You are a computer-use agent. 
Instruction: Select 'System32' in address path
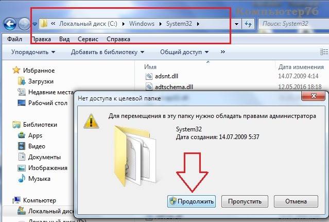coord(179,24)
